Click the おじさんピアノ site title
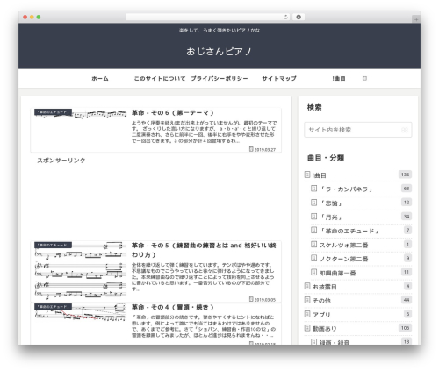Screen dimensions: 439x371 [219, 52]
